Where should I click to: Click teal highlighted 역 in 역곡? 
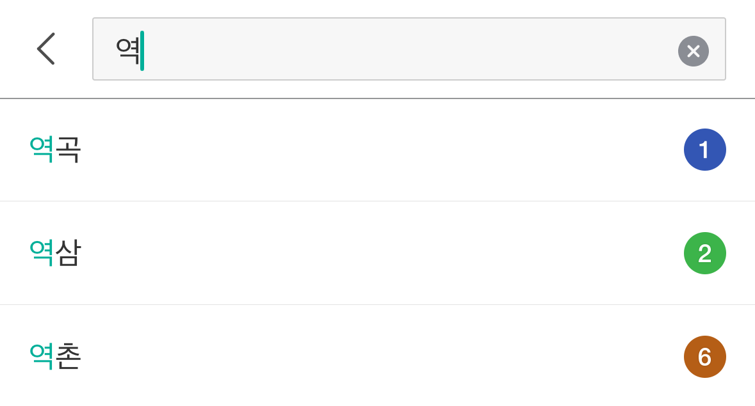[42, 150]
